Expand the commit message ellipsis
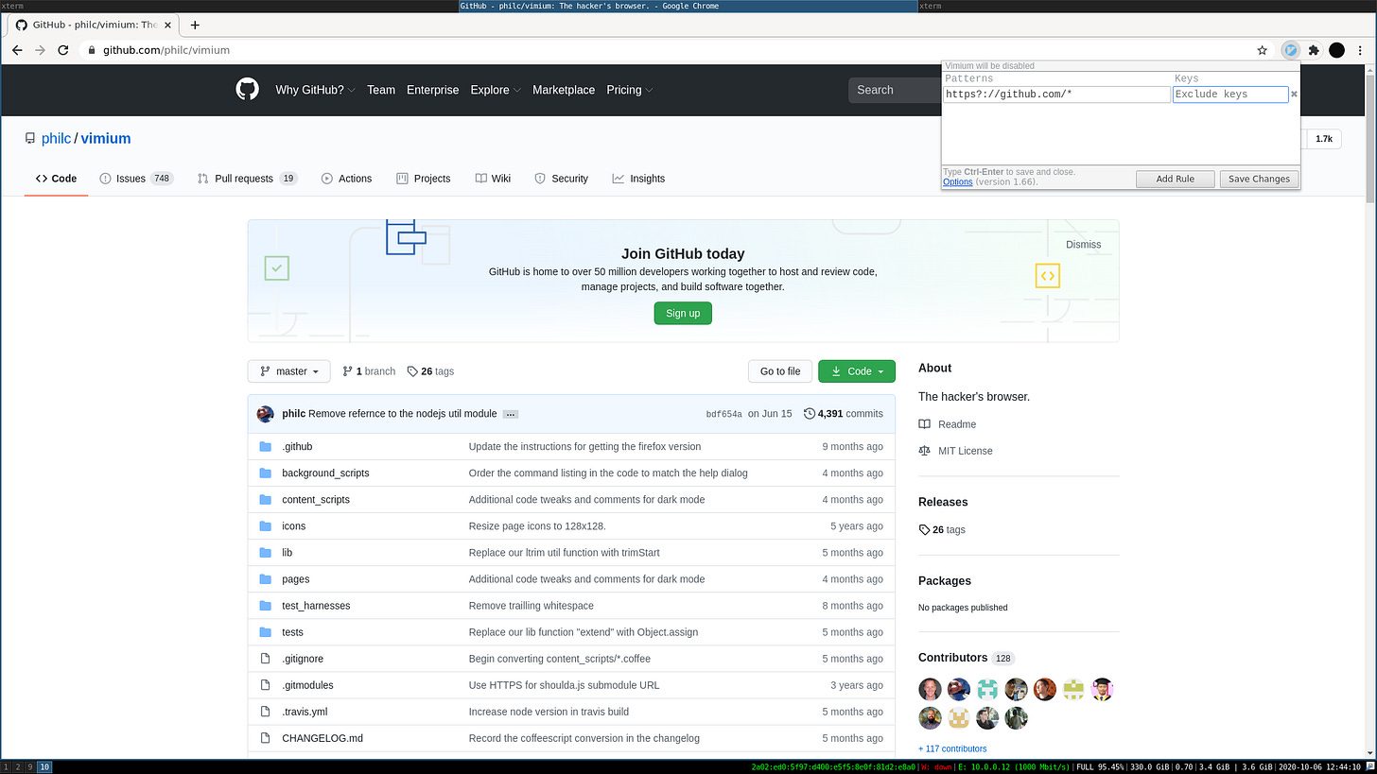This screenshot has width=1377, height=774. pyautogui.click(x=511, y=414)
